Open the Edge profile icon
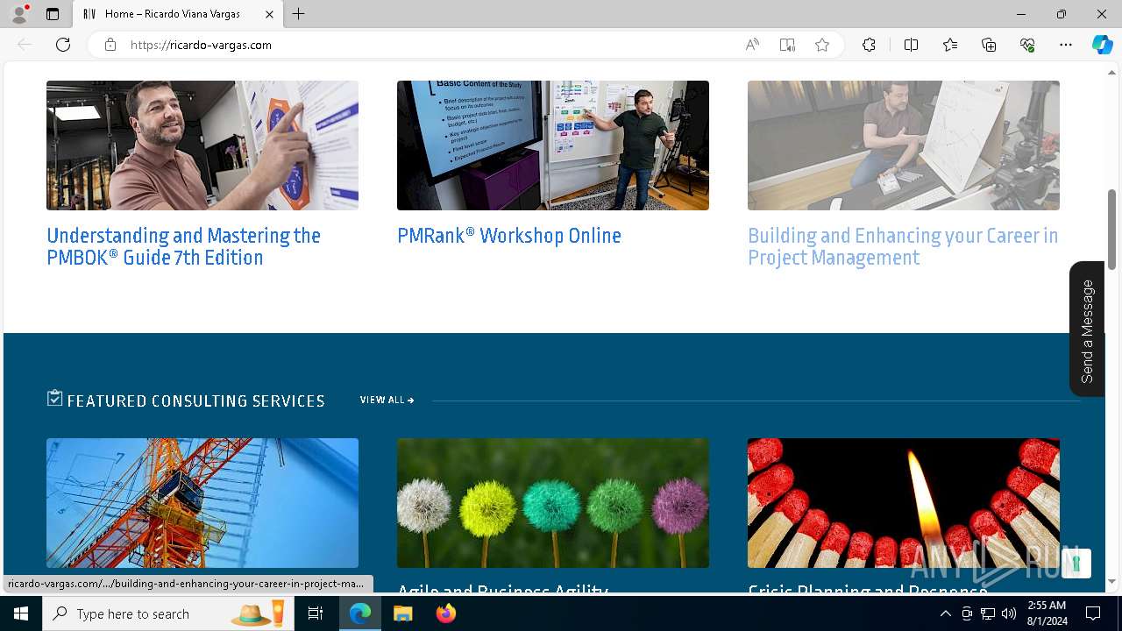1122x631 pixels. coord(19,14)
